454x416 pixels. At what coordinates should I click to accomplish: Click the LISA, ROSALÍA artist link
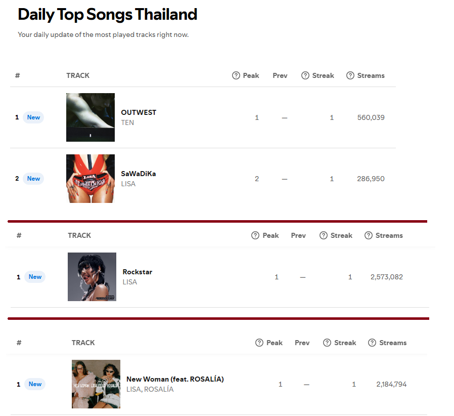pyautogui.click(x=150, y=389)
